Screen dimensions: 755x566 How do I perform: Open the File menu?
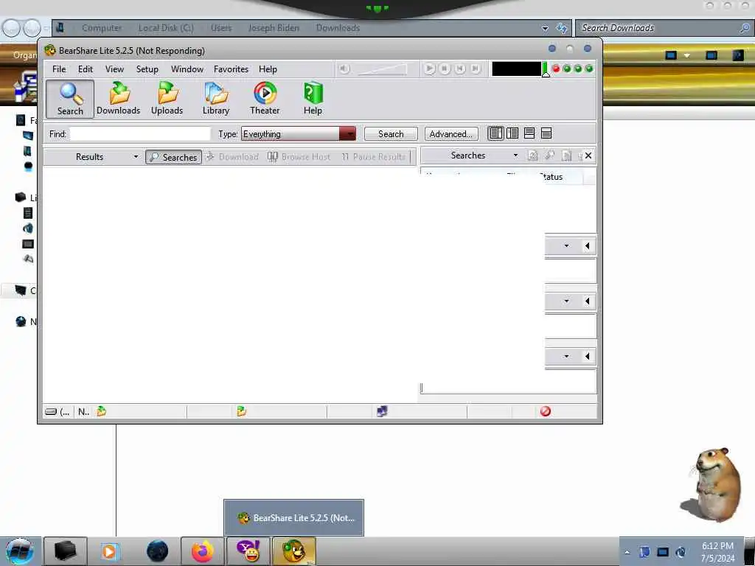(x=59, y=69)
